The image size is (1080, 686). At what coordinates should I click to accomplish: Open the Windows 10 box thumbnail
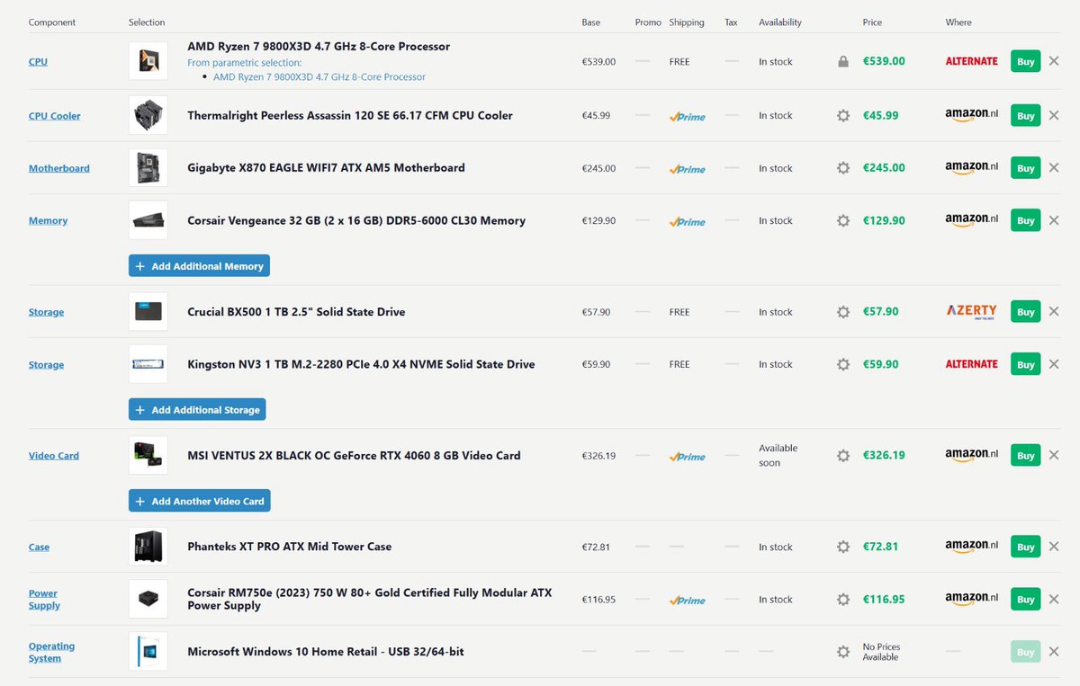(148, 652)
